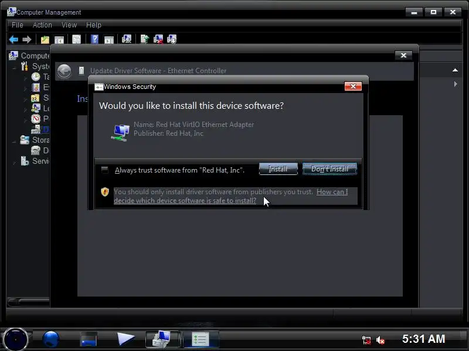The height and width of the screenshot is (351, 469).
Task: Click the blue Help question mark icon
Action: pyautogui.click(x=94, y=39)
